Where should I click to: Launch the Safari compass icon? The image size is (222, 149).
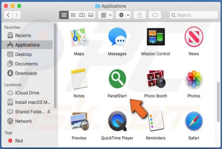point(194,121)
